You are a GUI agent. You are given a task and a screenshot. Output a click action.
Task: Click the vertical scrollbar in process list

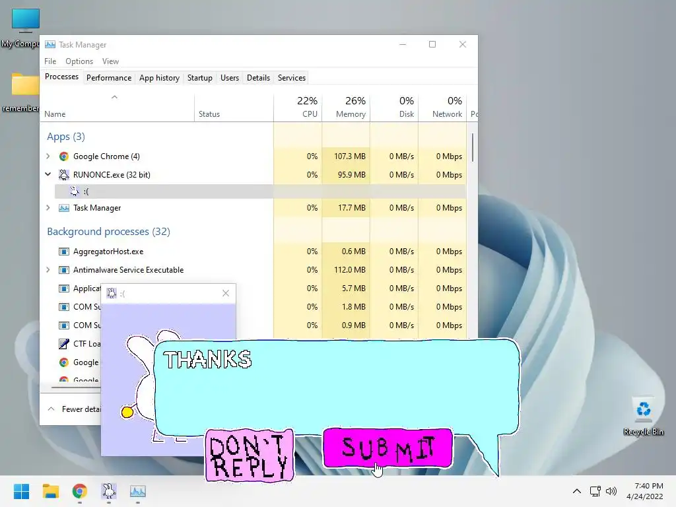click(473, 147)
